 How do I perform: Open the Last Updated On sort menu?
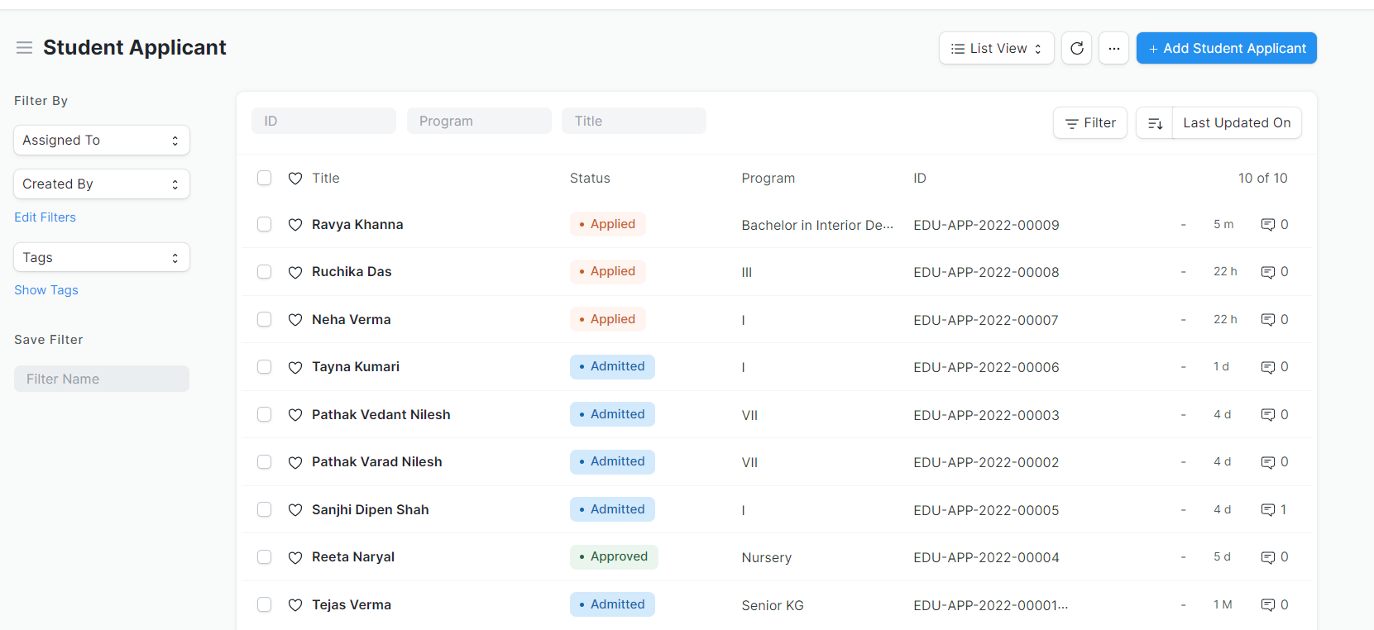click(x=1236, y=123)
